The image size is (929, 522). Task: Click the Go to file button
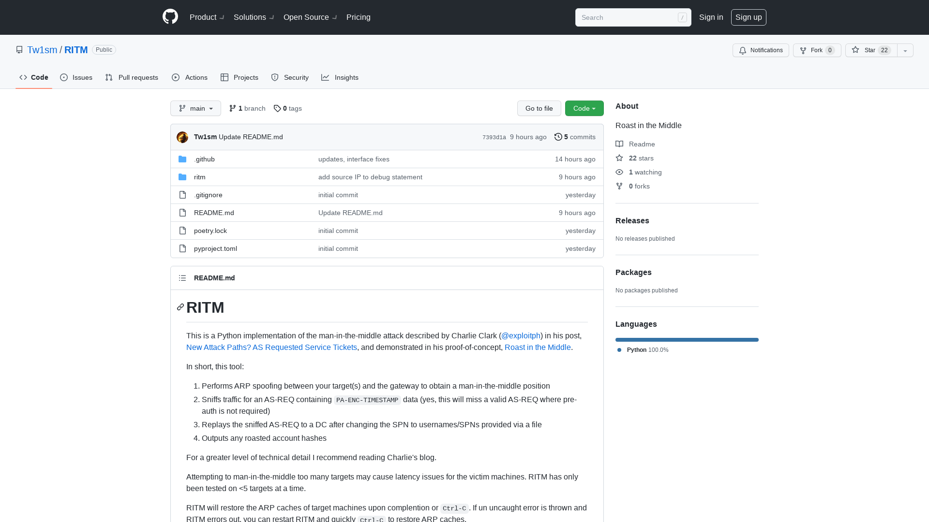point(539,108)
